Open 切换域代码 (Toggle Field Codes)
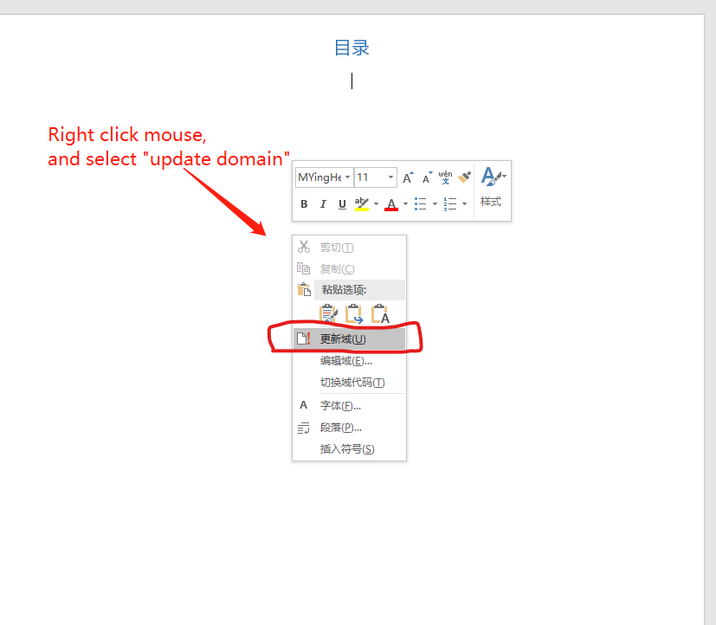The image size is (716, 625). tap(353, 382)
